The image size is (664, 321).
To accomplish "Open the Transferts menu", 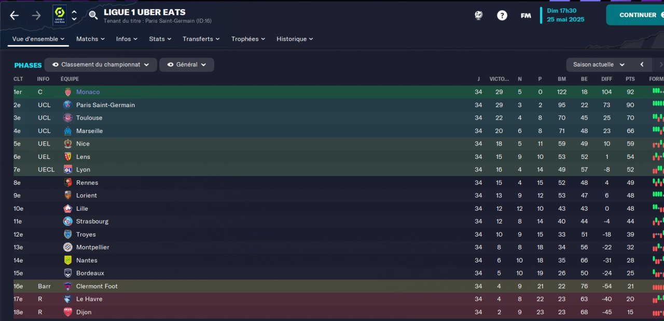I will [201, 39].
